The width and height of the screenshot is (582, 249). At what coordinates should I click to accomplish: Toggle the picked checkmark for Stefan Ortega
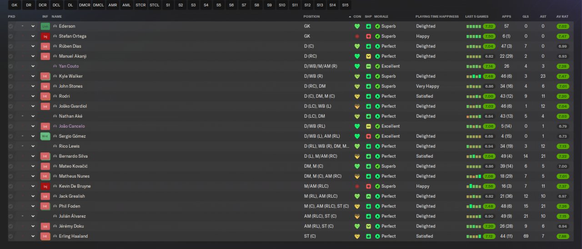[10, 36]
